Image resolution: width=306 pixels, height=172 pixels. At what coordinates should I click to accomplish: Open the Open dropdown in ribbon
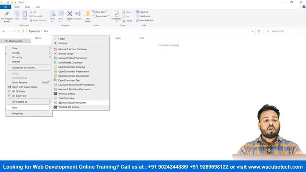(128, 12)
